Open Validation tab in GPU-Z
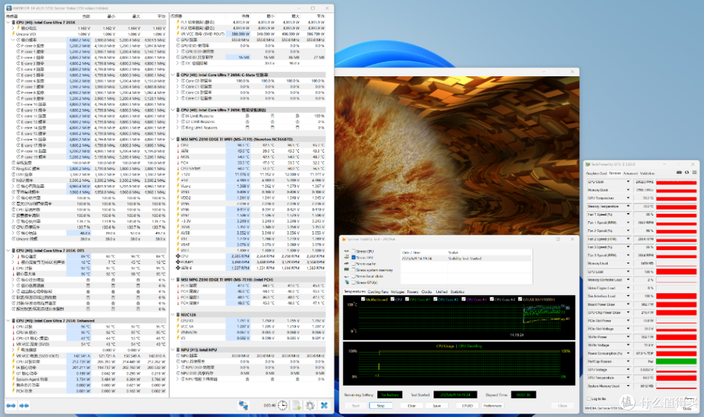This screenshot has width=704, height=417. [647, 173]
